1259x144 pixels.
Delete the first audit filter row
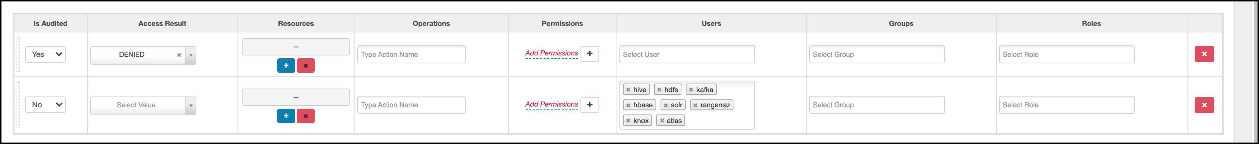(1204, 54)
